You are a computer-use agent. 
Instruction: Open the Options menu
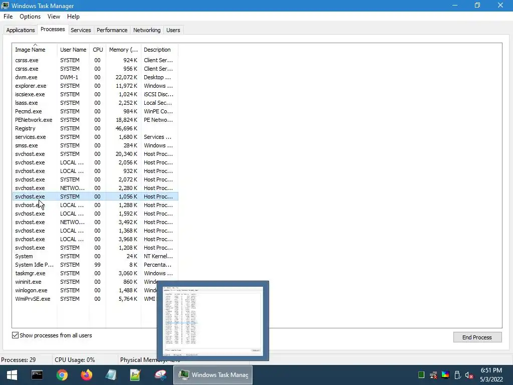click(30, 17)
